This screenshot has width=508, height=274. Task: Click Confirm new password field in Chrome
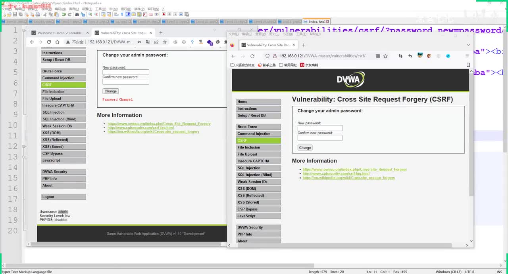point(126,82)
